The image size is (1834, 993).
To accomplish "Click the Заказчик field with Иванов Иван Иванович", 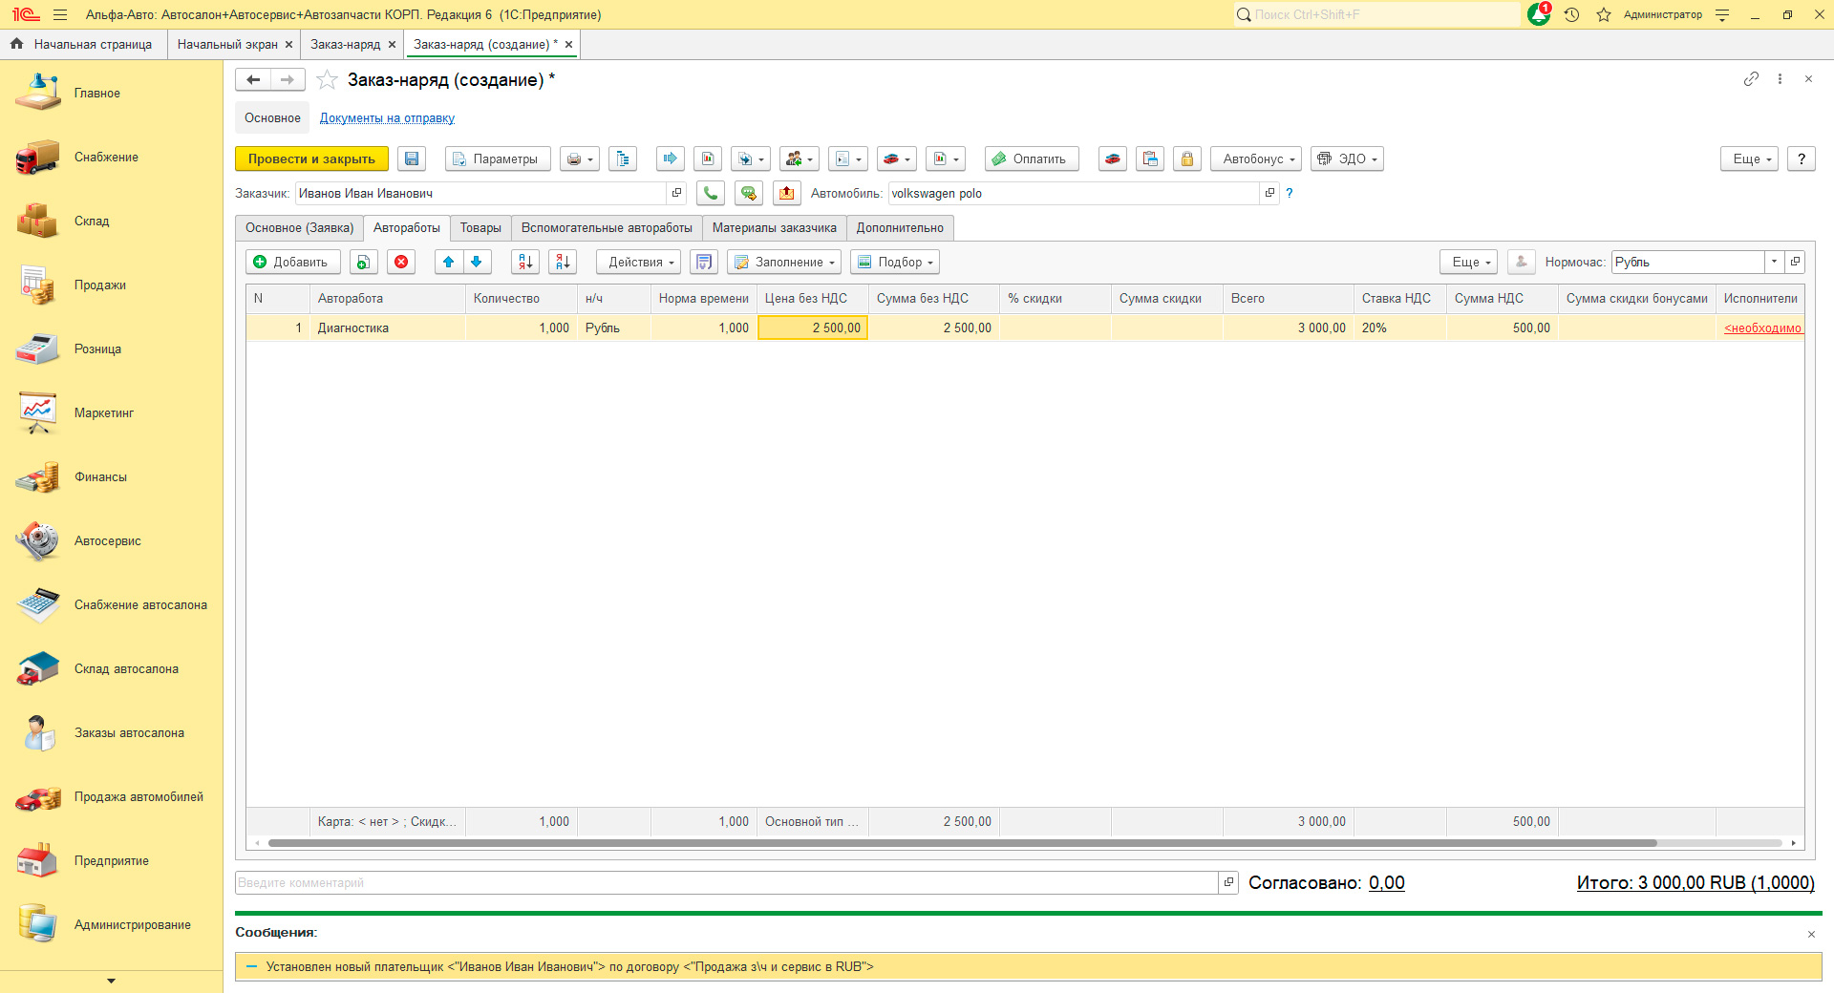I will (480, 193).
